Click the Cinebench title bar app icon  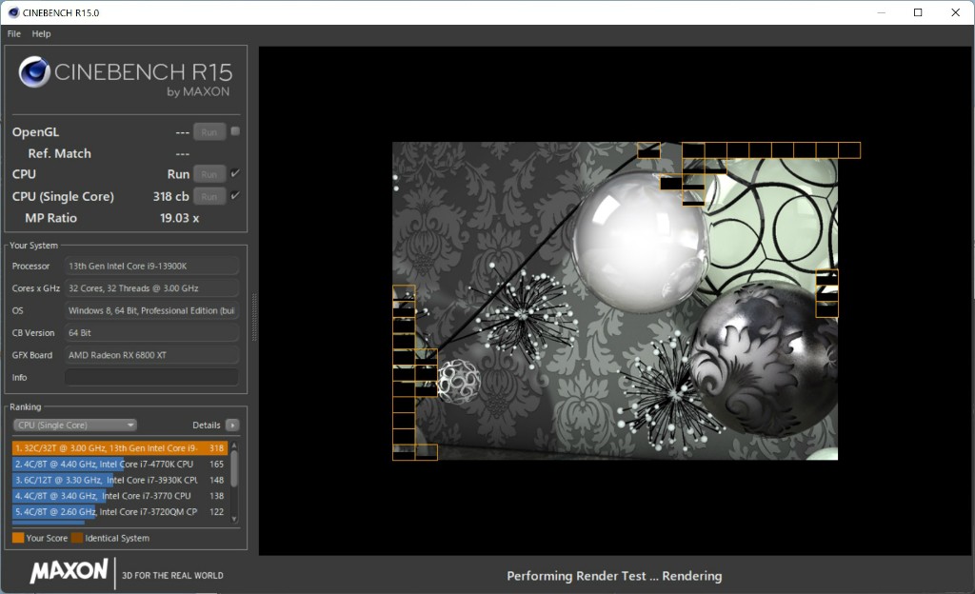point(11,12)
